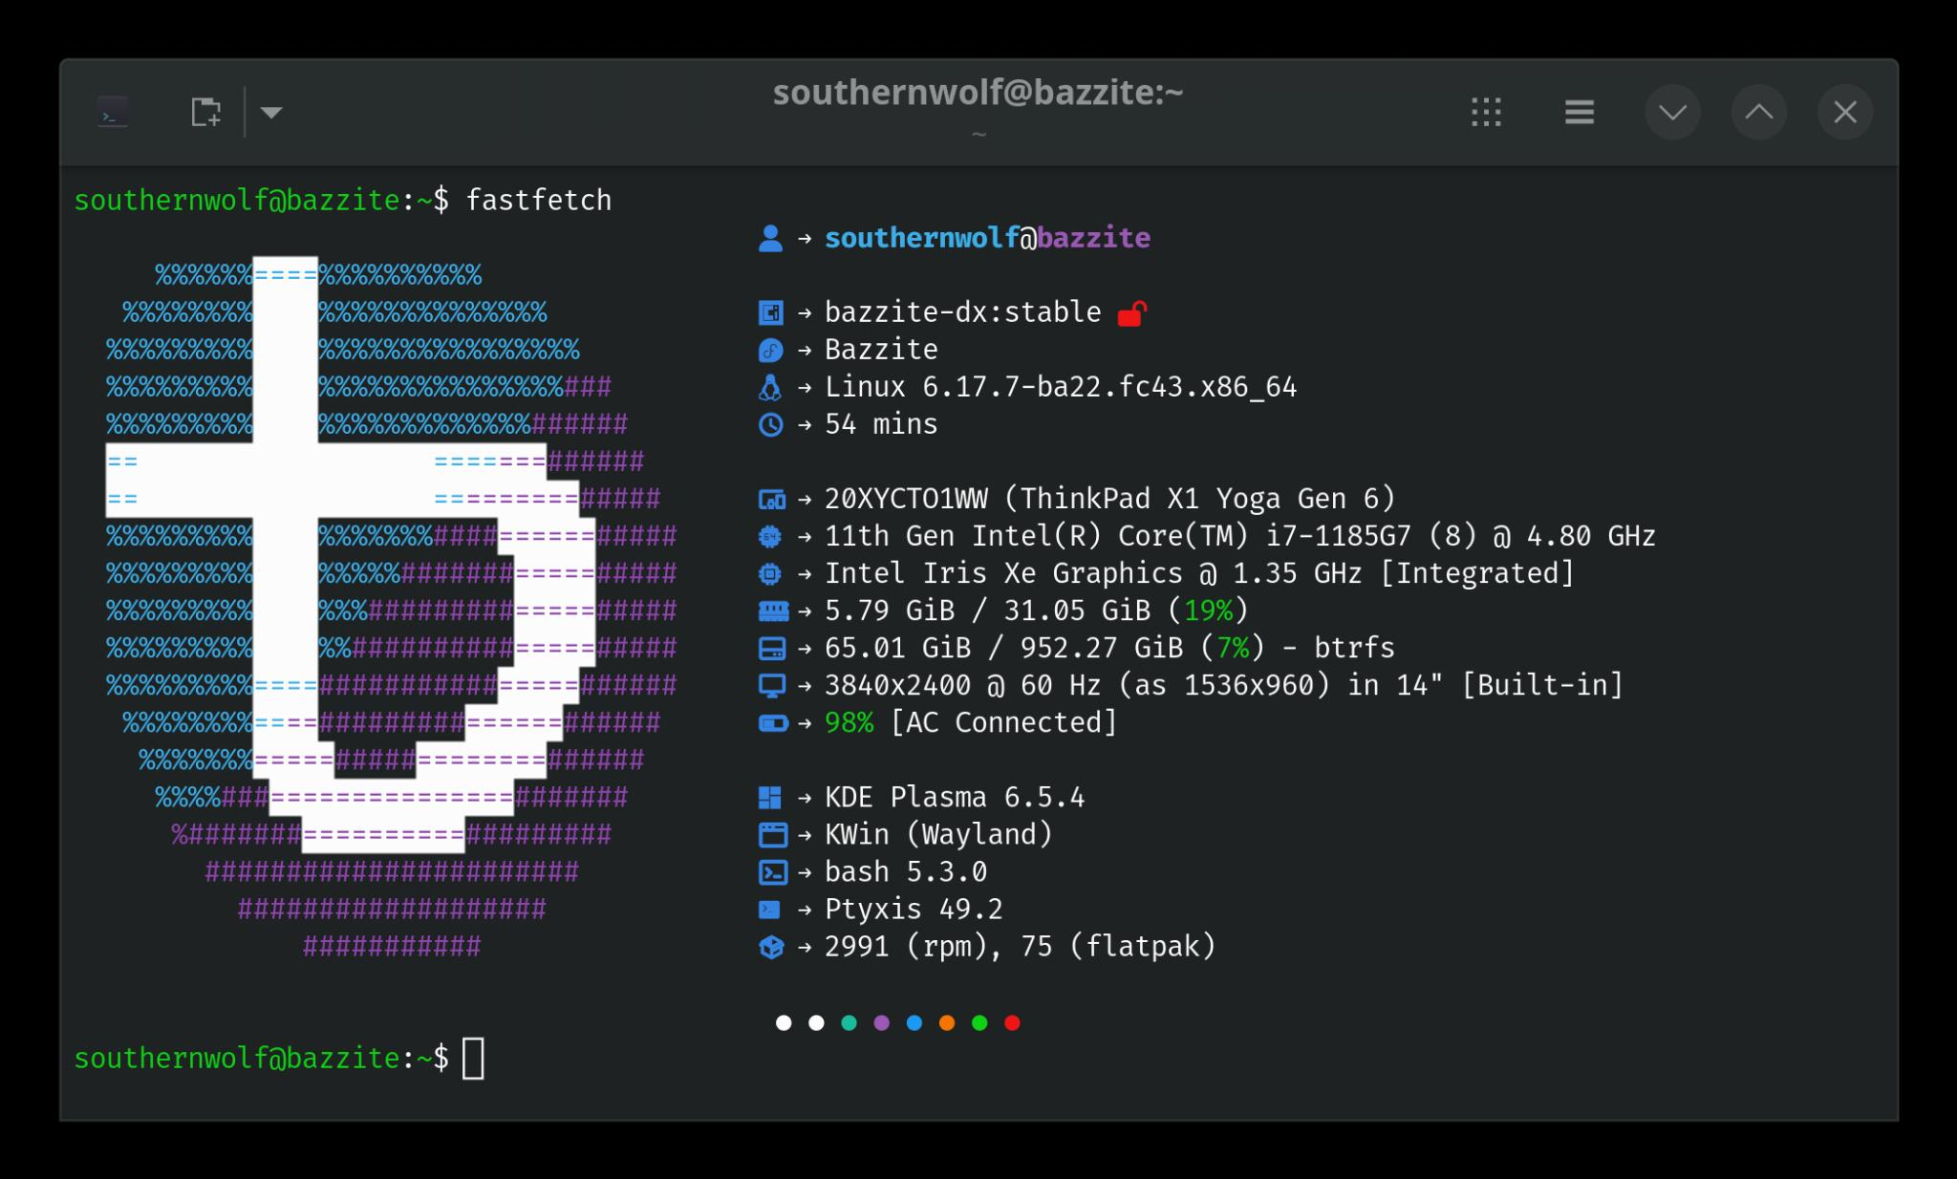Click the red unlocked padlock icon
Screen dimensions: 1957x1179
coord(1131,313)
